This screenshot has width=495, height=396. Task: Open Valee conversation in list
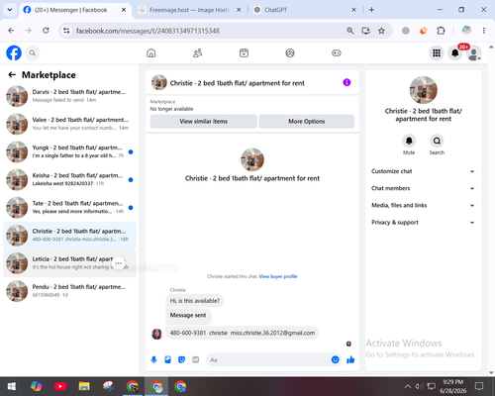click(x=69, y=124)
